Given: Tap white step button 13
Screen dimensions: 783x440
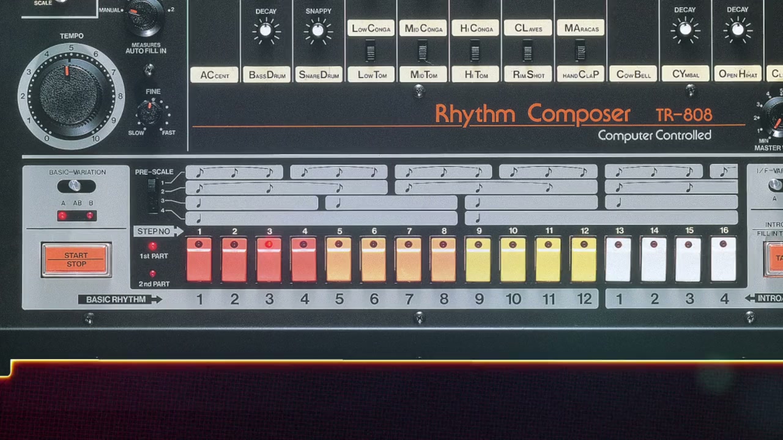Looking at the screenshot, I should (x=618, y=260).
